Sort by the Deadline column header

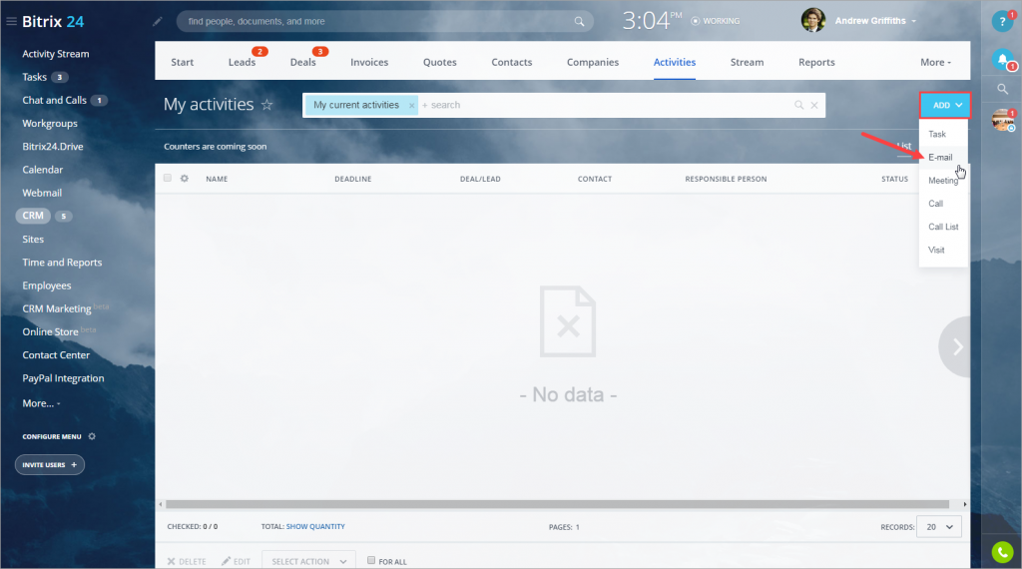(352, 179)
